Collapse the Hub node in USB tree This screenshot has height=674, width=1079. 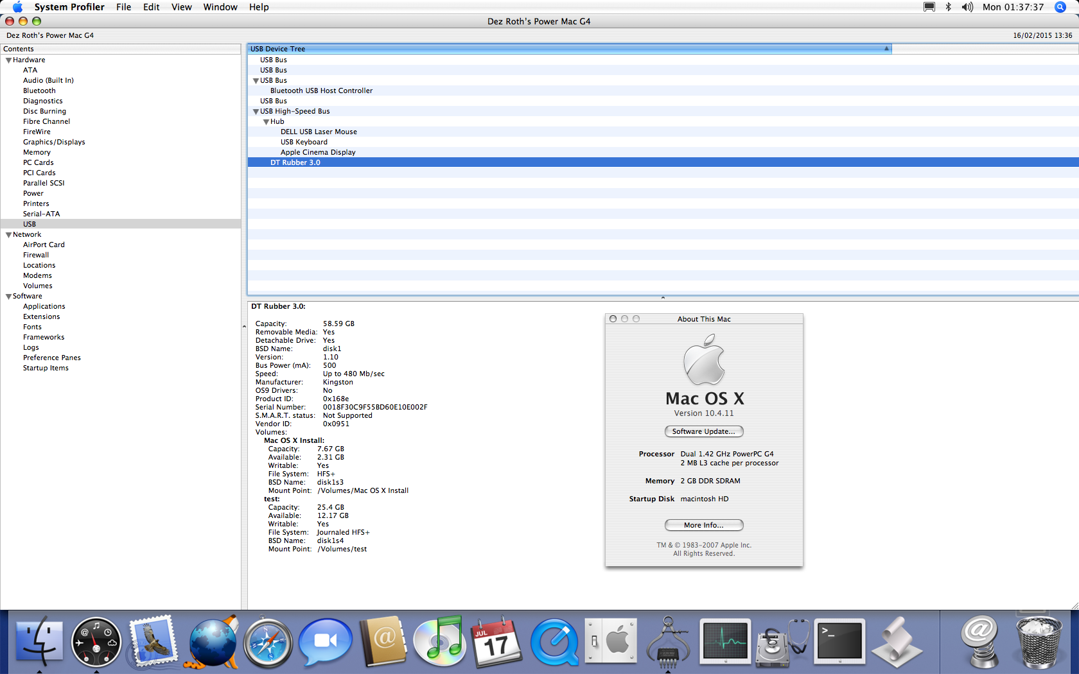point(266,122)
